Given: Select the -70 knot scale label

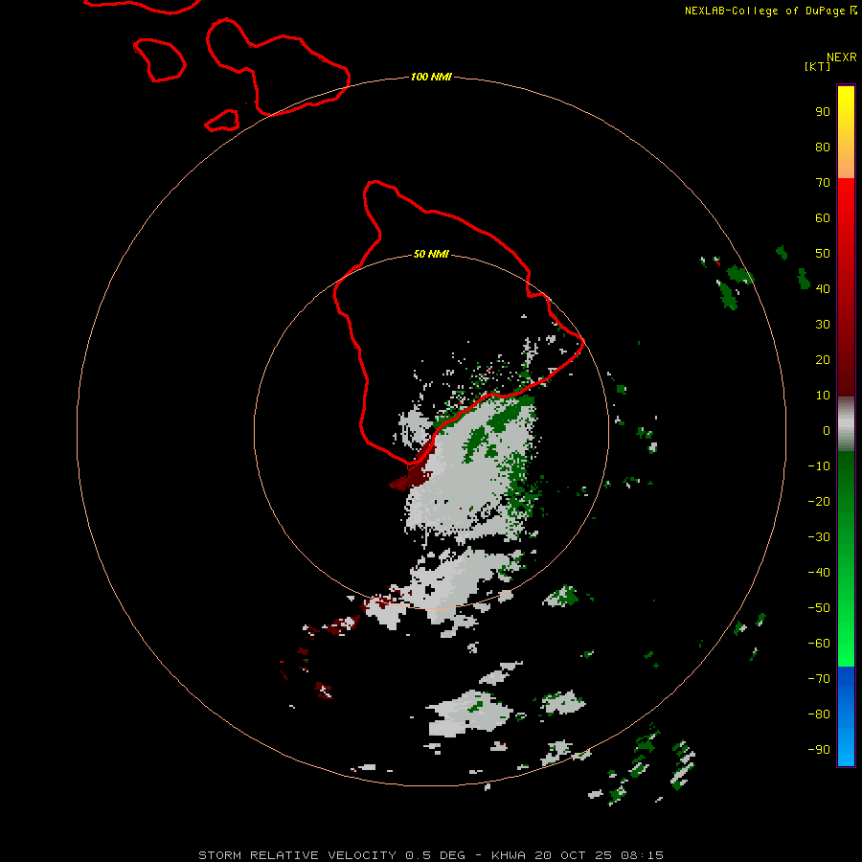Looking at the screenshot, I should click(819, 678).
